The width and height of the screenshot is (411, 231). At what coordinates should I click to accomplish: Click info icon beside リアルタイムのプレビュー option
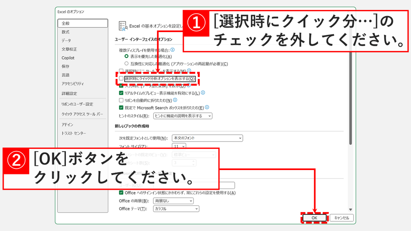coord(203,93)
